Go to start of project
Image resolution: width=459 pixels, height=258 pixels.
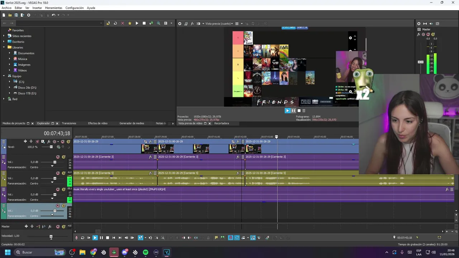tap(114, 238)
